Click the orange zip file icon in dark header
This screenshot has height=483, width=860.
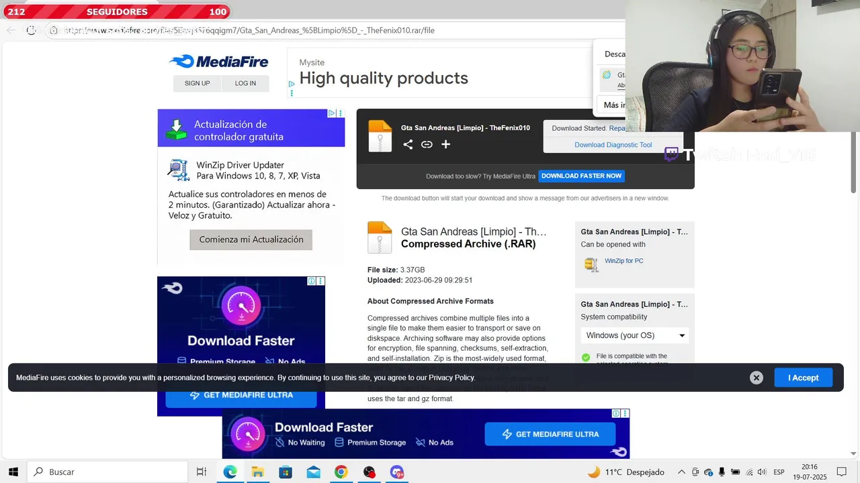point(380,136)
